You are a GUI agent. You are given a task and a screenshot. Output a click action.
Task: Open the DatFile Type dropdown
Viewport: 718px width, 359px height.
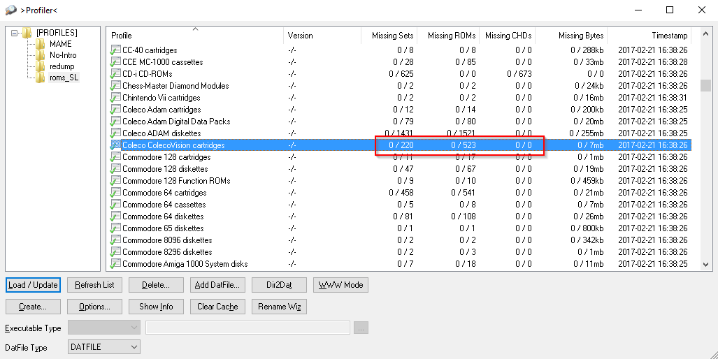[104, 347]
